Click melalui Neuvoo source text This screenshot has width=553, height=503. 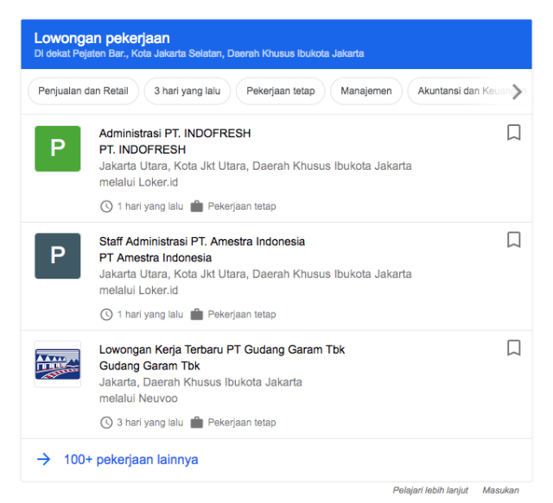point(138,399)
